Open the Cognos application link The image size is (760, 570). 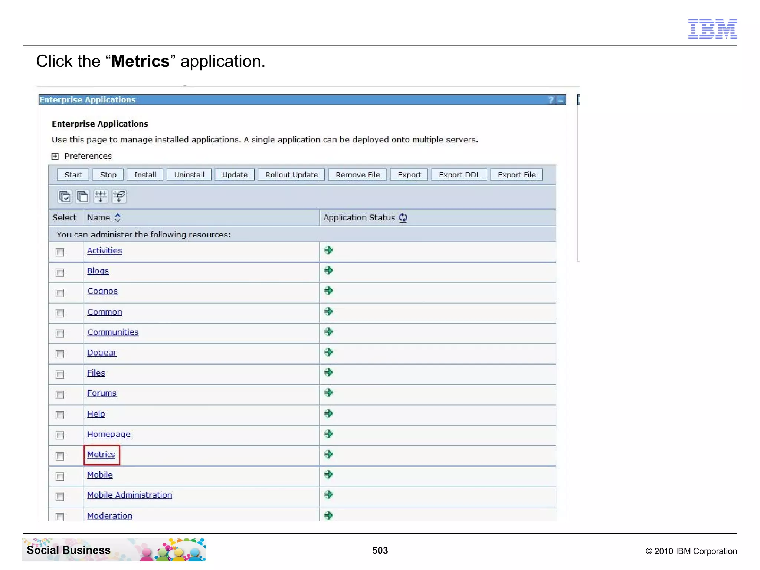click(102, 291)
